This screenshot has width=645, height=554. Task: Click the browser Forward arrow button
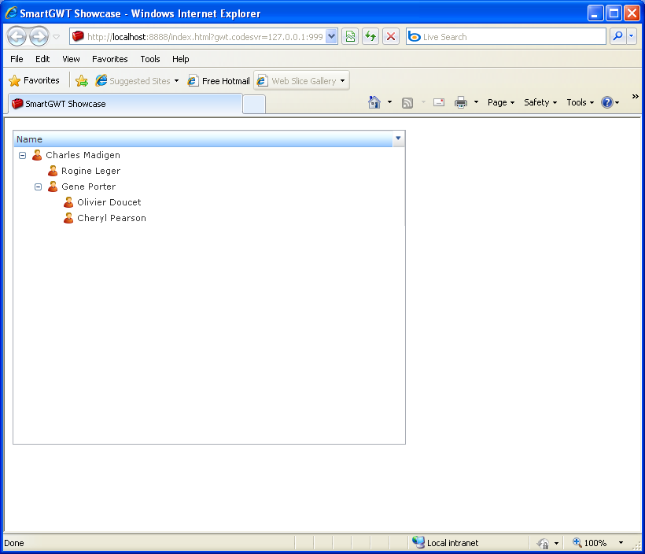pyautogui.click(x=39, y=37)
